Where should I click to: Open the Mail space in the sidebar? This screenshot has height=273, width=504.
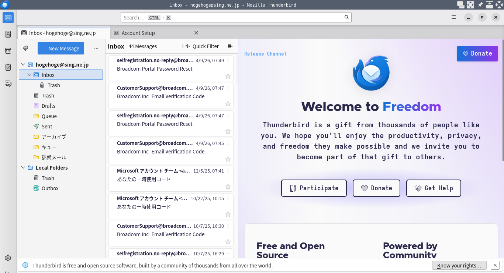(x=8, y=17)
